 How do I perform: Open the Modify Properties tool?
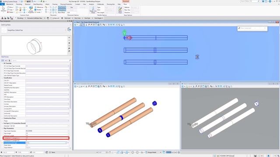pos(31,10)
